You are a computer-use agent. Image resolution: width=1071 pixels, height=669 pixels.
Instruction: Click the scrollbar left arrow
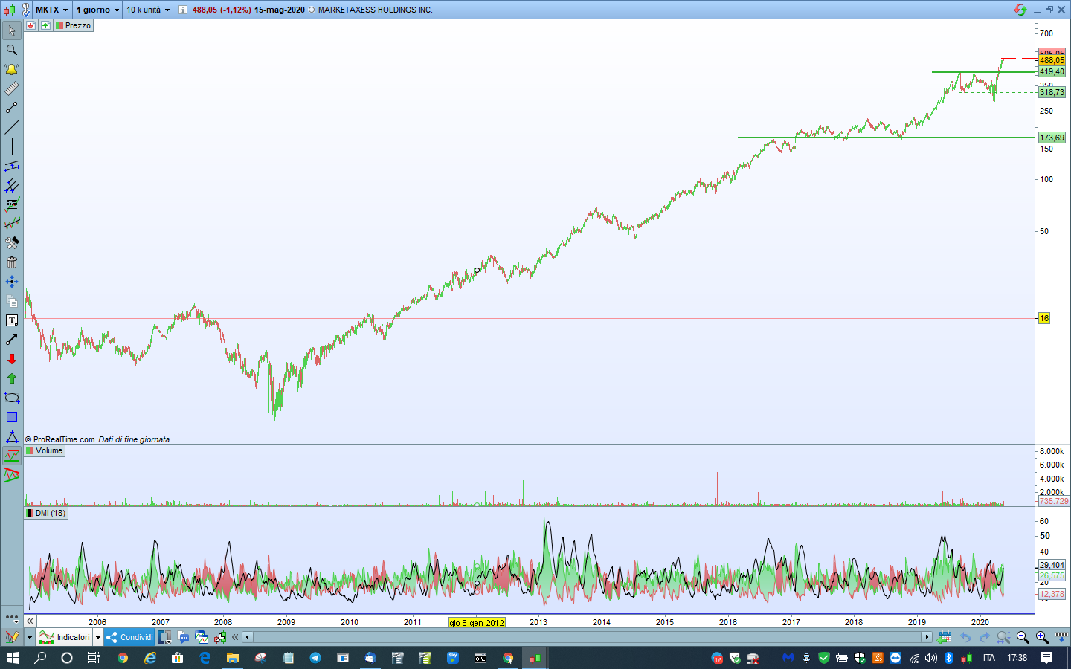248,637
